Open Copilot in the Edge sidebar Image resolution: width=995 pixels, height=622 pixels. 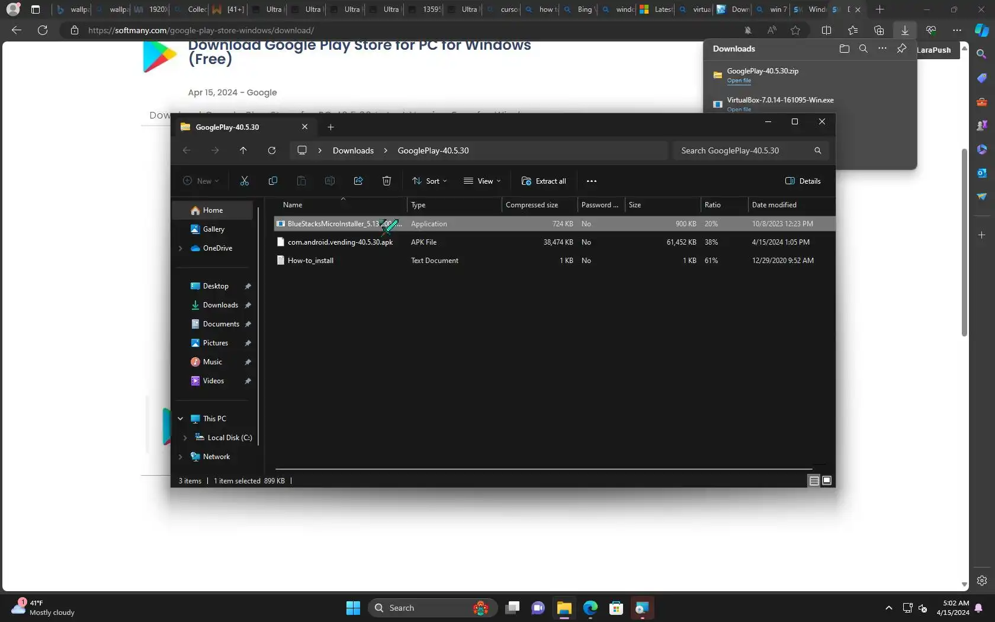coord(982,30)
